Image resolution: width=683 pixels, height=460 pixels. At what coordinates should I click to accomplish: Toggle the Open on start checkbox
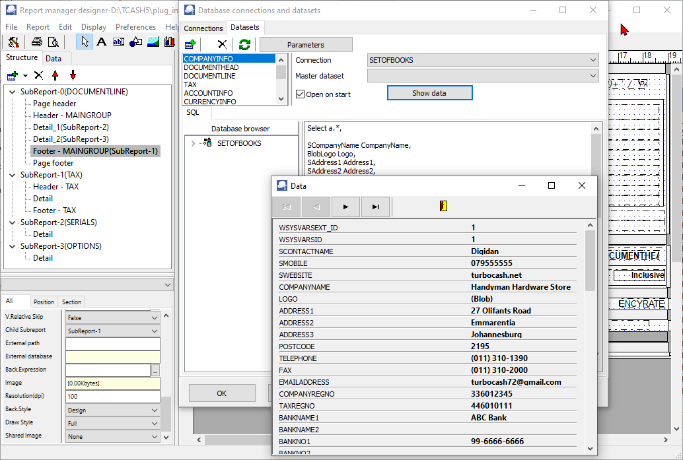tap(300, 94)
